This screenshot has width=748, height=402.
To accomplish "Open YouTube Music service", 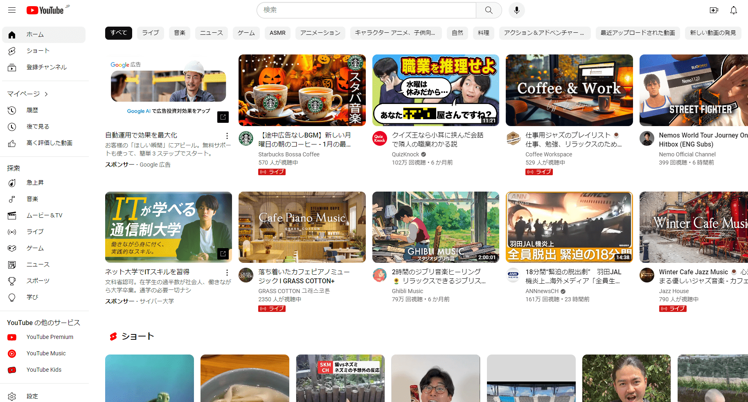I will (44, 353).
